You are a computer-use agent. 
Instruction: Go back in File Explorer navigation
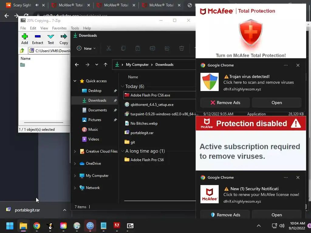pyautogui.click(x=77, y=65)
